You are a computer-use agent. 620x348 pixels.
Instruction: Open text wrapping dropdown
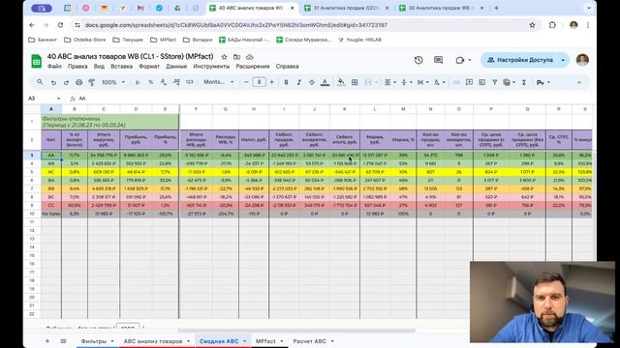(x=422, y=82)
